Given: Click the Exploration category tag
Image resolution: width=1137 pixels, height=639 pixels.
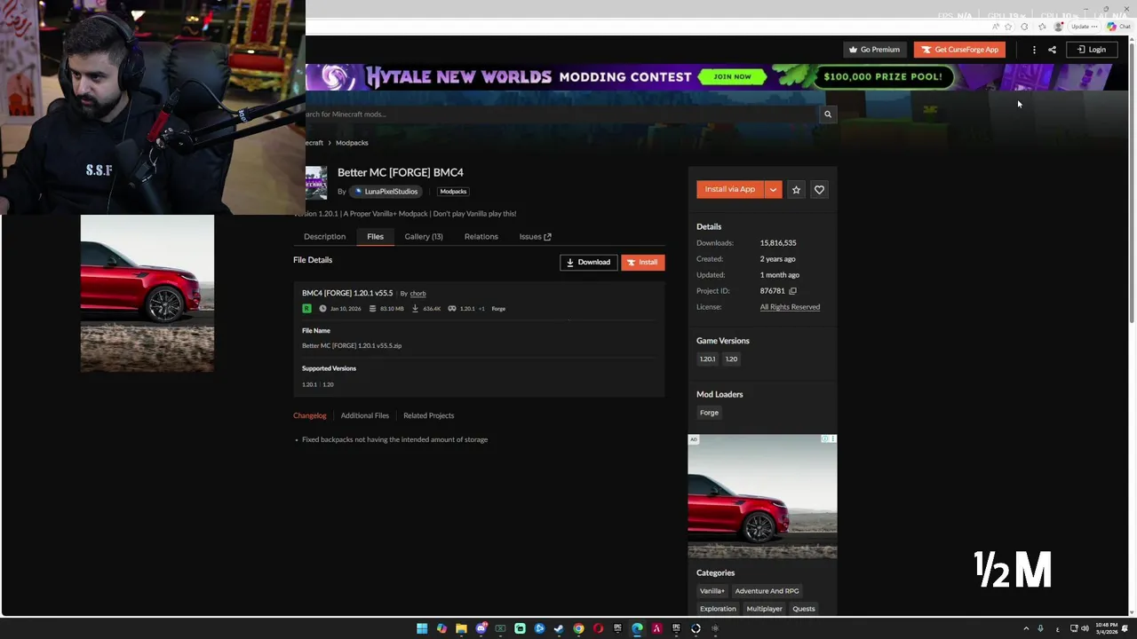Looking at the screenshot, I should click(x=718, y=609).
